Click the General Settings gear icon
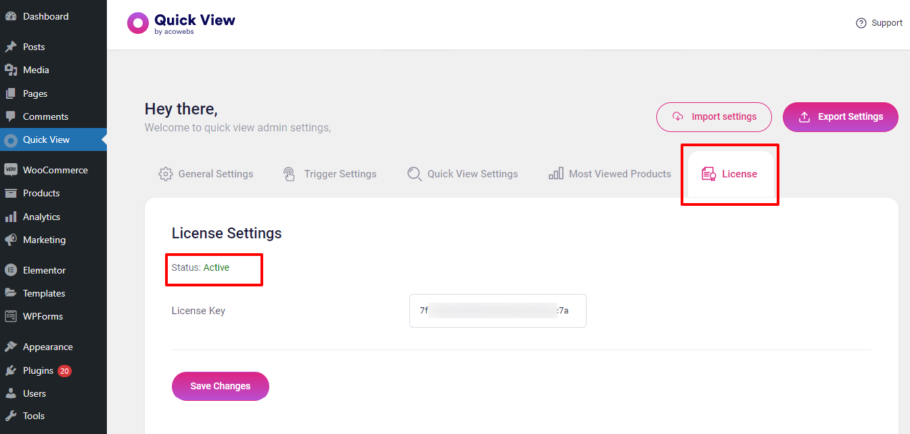 click(x=165, y=174)
